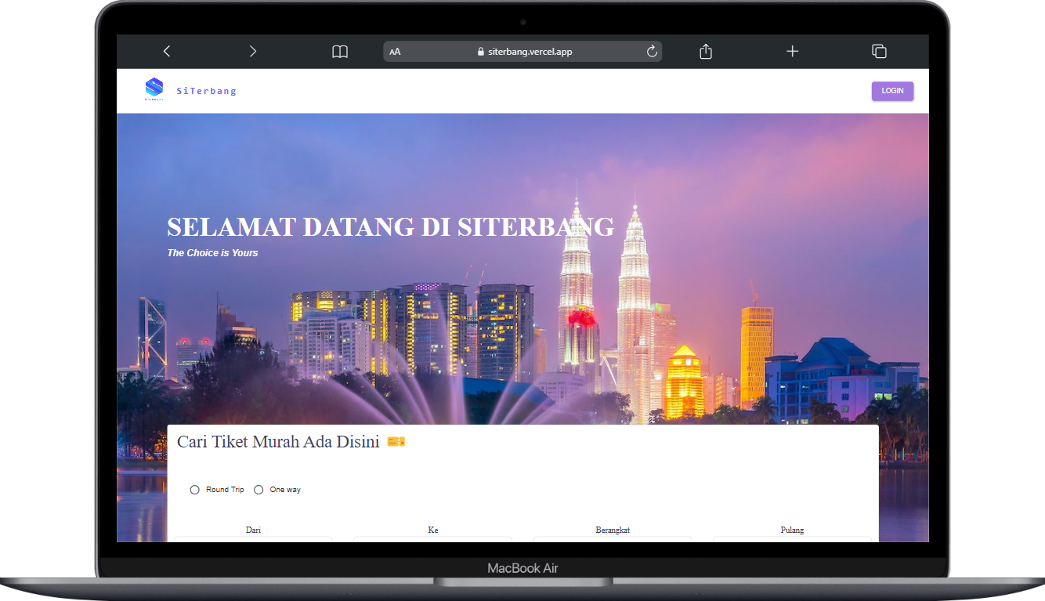Viewport: 1045px width, 601px height.
Task: Click the padlock icon in address bar
Action: [481, 52]
